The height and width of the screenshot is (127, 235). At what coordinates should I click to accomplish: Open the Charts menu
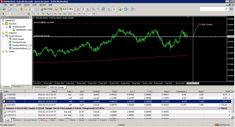point(27,5)
